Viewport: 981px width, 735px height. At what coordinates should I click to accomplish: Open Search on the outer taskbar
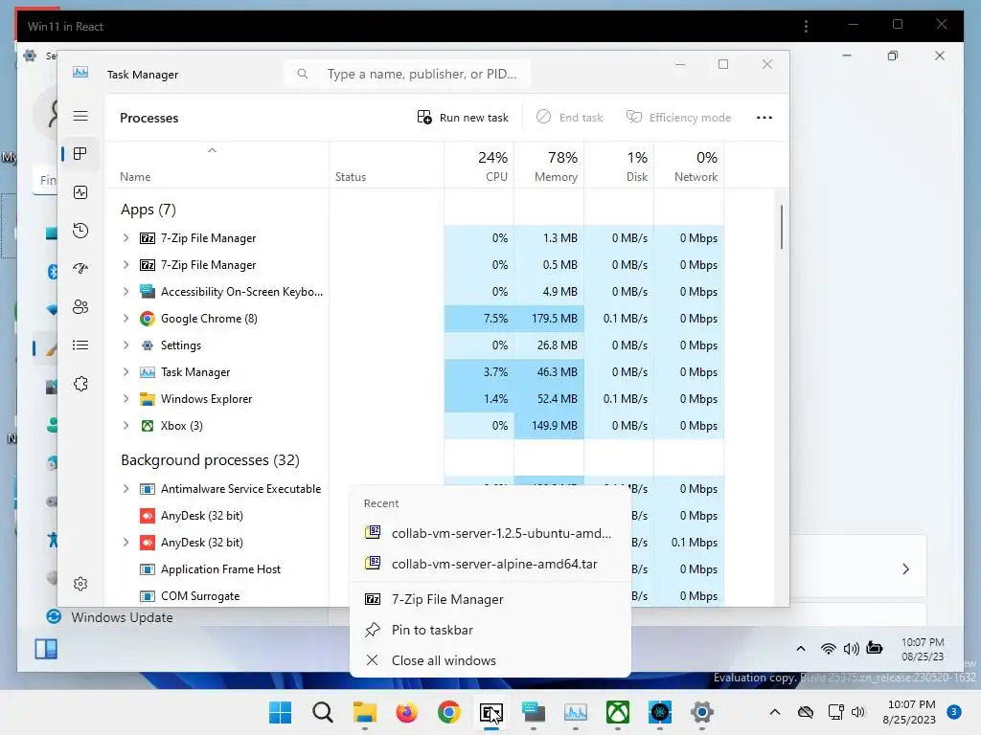click(322, 712)
